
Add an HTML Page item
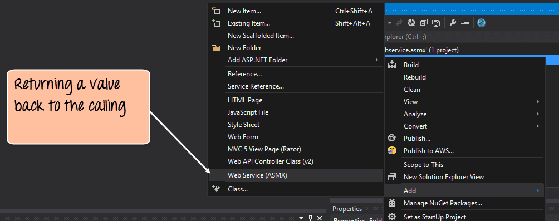point(296,100)
